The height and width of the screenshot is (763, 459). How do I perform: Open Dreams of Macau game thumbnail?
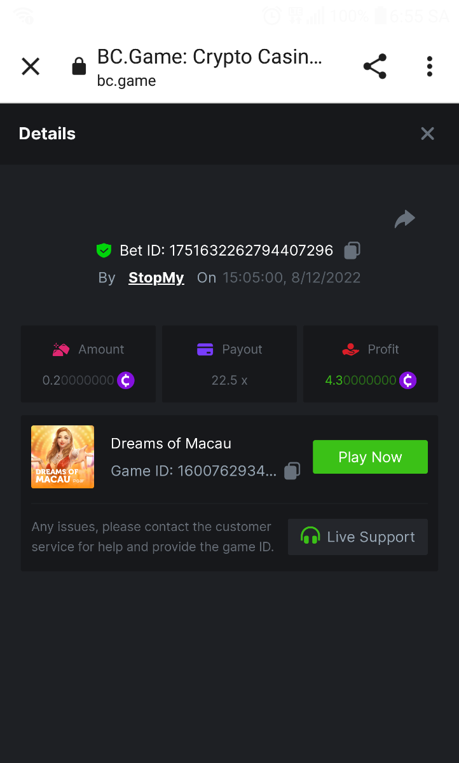[x=62, y=457]
